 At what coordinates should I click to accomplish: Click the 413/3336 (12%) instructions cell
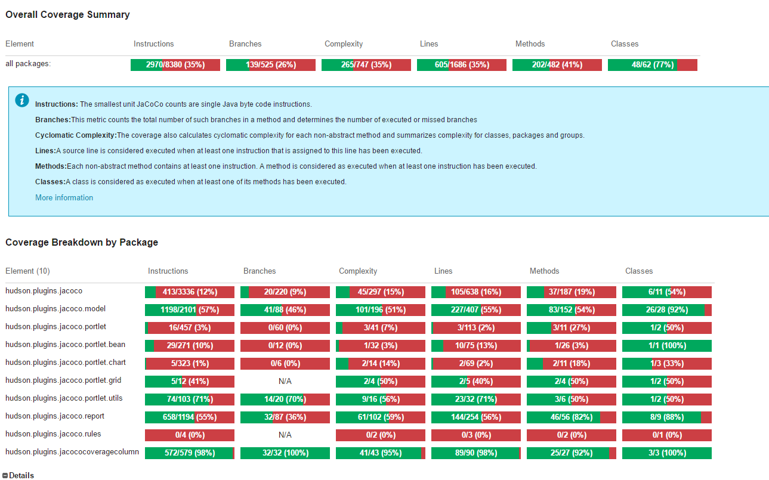(190, 292)
